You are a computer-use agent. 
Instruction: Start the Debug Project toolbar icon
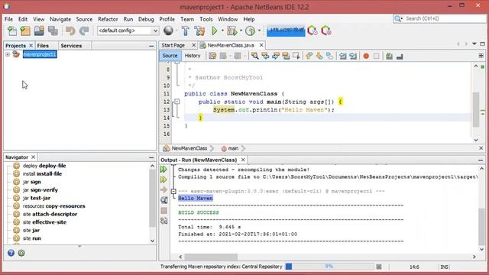232,31
